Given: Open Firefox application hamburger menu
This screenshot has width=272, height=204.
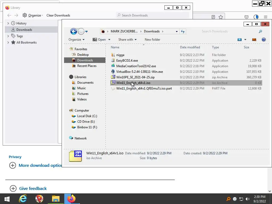Looking at the screenshot, I should point(266,17).
